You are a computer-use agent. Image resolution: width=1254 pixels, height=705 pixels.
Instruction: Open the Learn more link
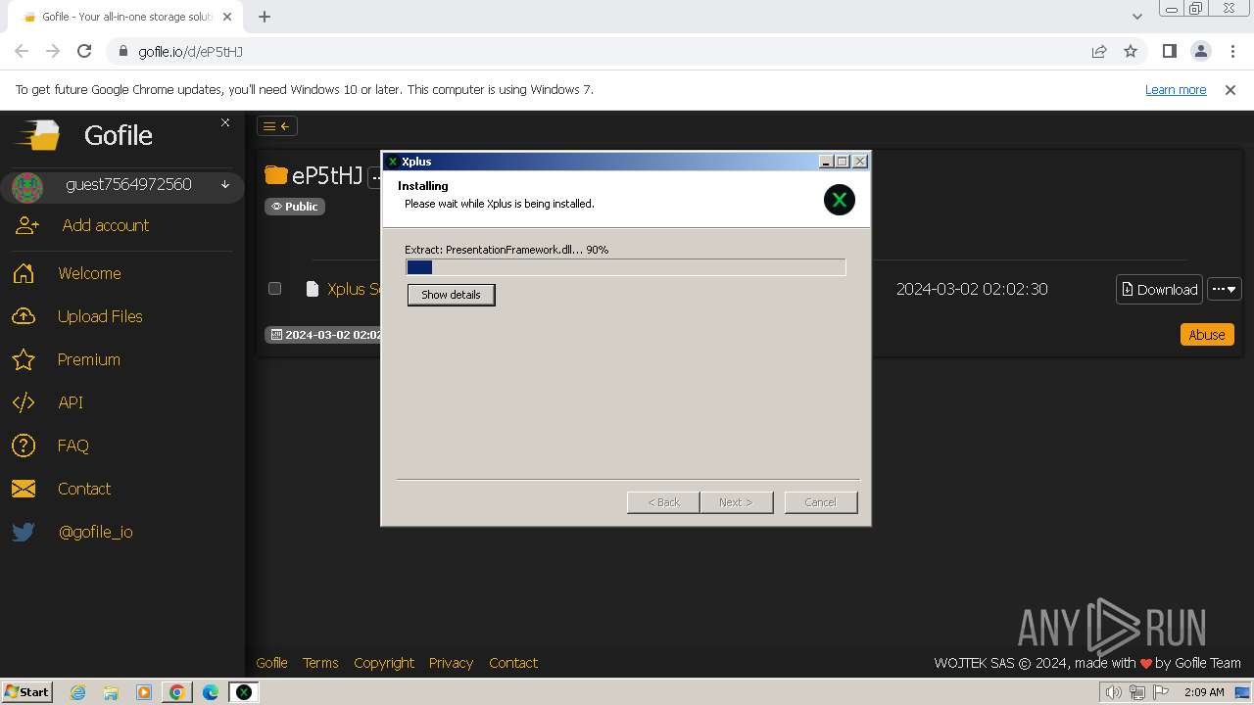coord(1176,89)
